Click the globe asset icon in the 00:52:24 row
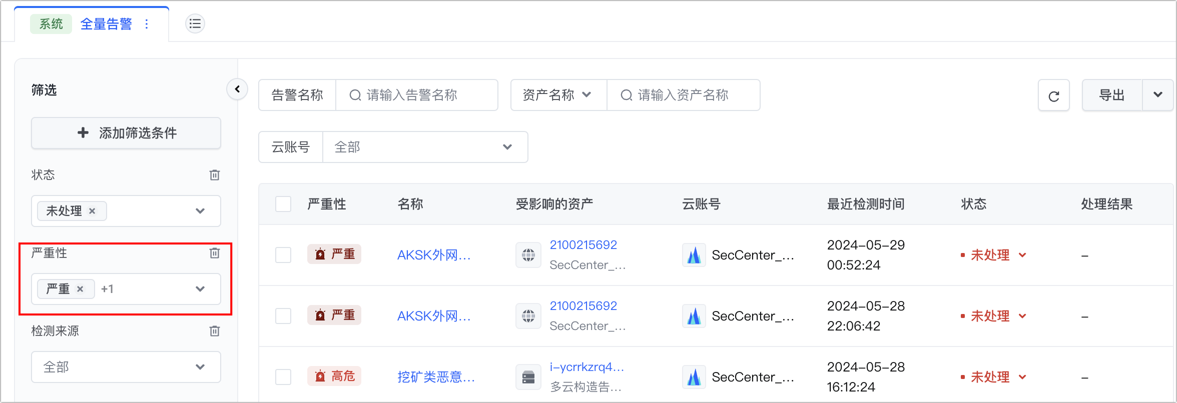This screenshot has width=1177, height=403. [x=528, y=255]
